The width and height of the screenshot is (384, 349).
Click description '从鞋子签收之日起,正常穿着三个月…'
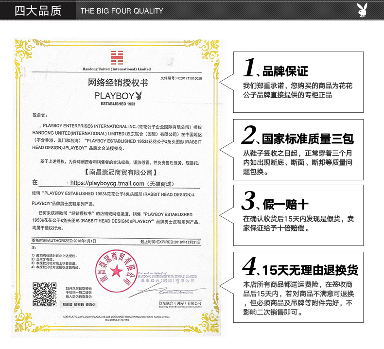297,162
